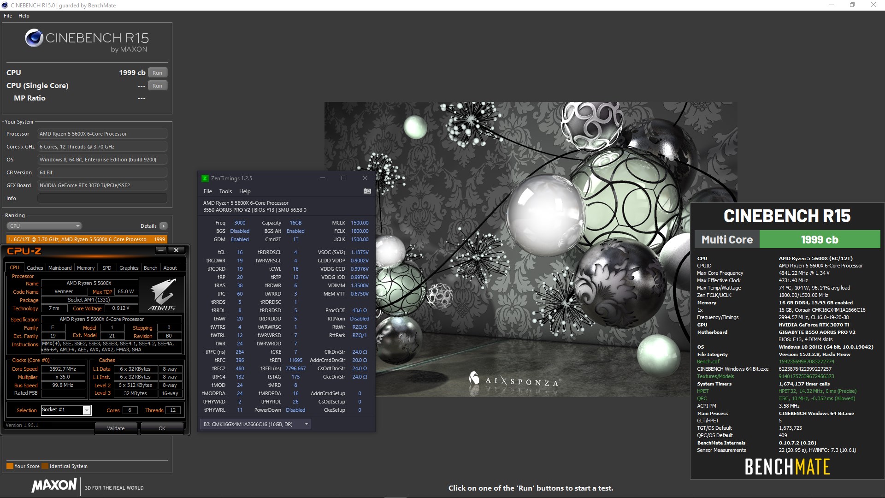Click the VDIMM value 1.3500V
The height and width of the screenshot is (498, 885).
click(x=360, y=285)
